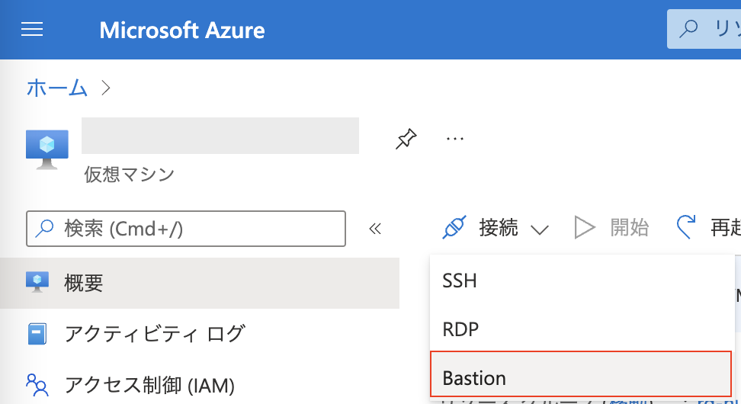This screenshot has width=741, height=404.
Task: Open アクティビティ ログ in sidebar
Action: tap(200, 335)
